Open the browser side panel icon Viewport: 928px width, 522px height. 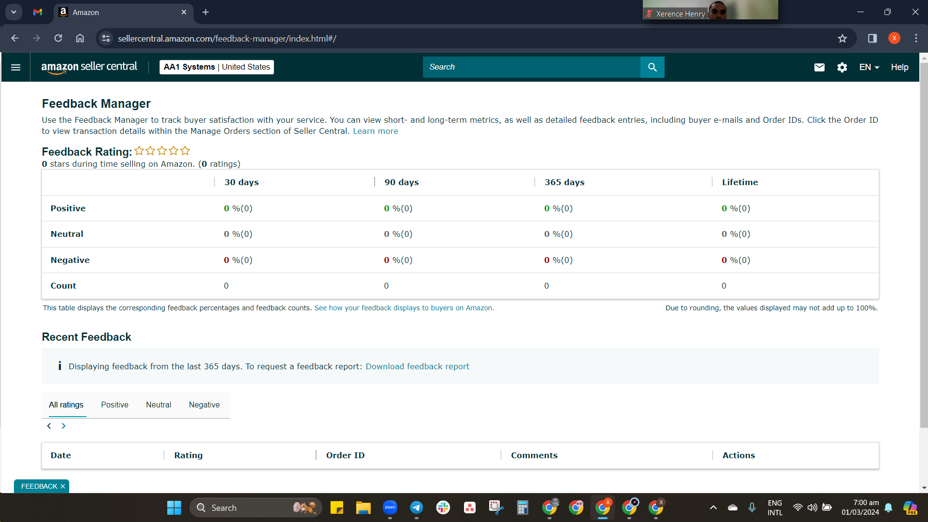click(x=872, y=38)
